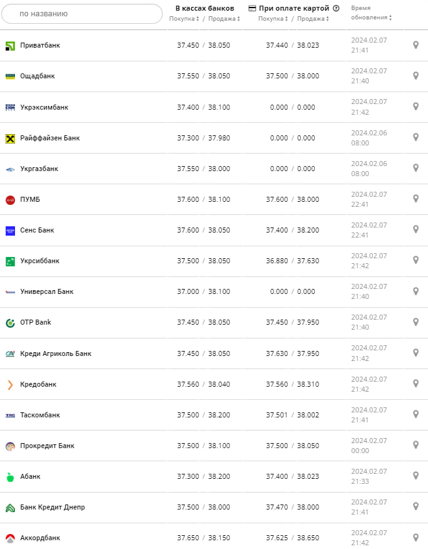428x549 pixels.
Task: Open the Креди Агриколь Банк link
Action: pos(56,353)
